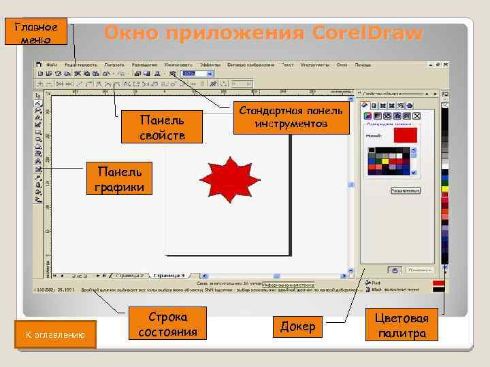This screenshot has width=490, height=367.
Task: Select the Text tool in toolbox
Action: pos(38,160)
